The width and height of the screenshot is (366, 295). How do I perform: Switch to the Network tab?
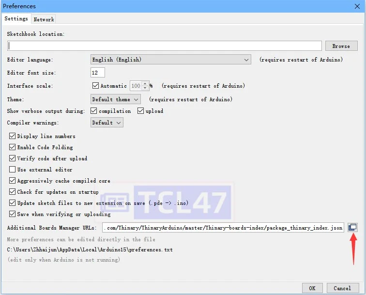click(x=44, y=19)
